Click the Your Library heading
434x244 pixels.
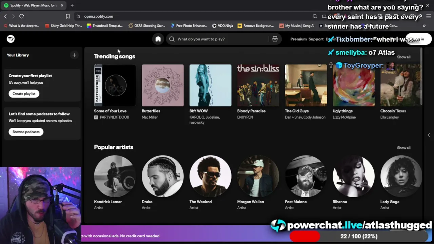pos(18,55)
